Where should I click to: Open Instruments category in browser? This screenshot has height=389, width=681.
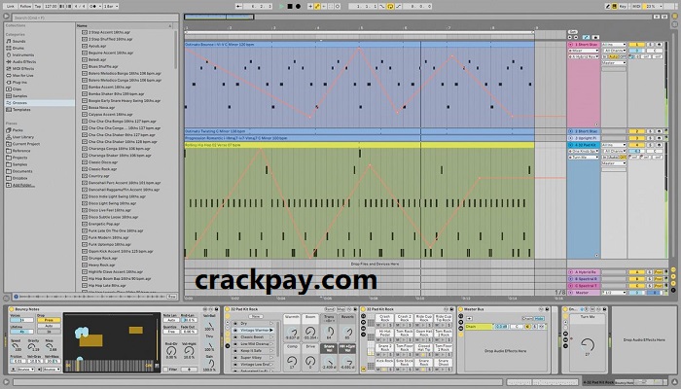(x=22, y=55)
